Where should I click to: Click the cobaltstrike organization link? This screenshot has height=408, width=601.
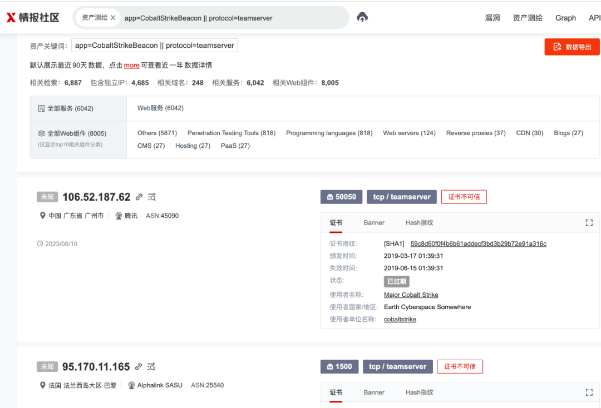coord(400,319)
